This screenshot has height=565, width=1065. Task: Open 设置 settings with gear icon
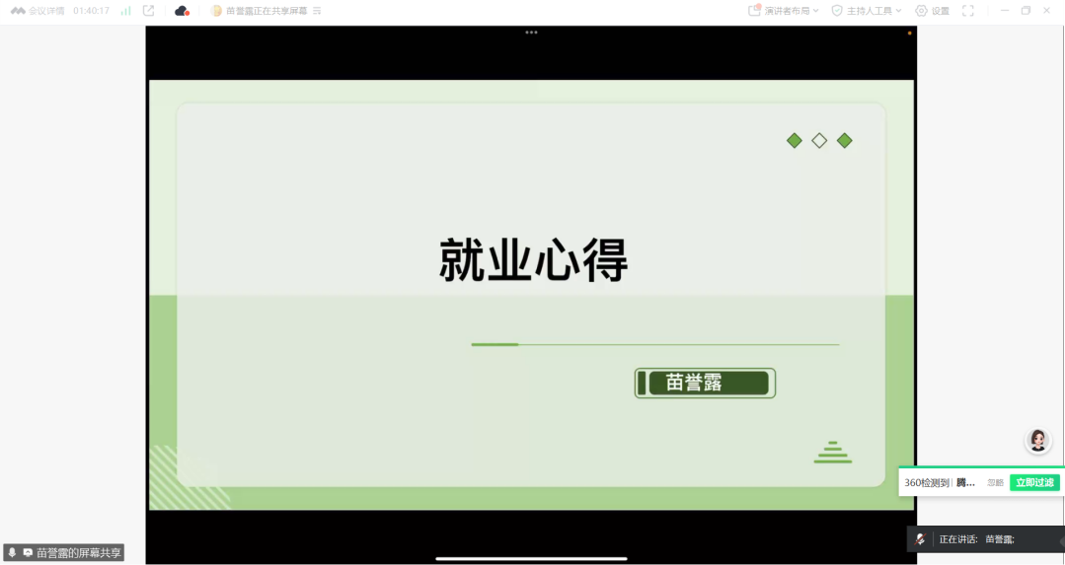932,11
